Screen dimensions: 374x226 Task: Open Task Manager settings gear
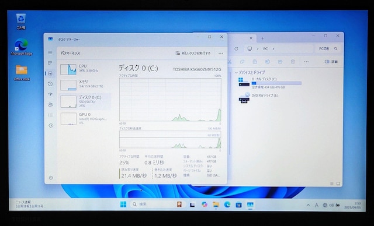click(51, 178)
